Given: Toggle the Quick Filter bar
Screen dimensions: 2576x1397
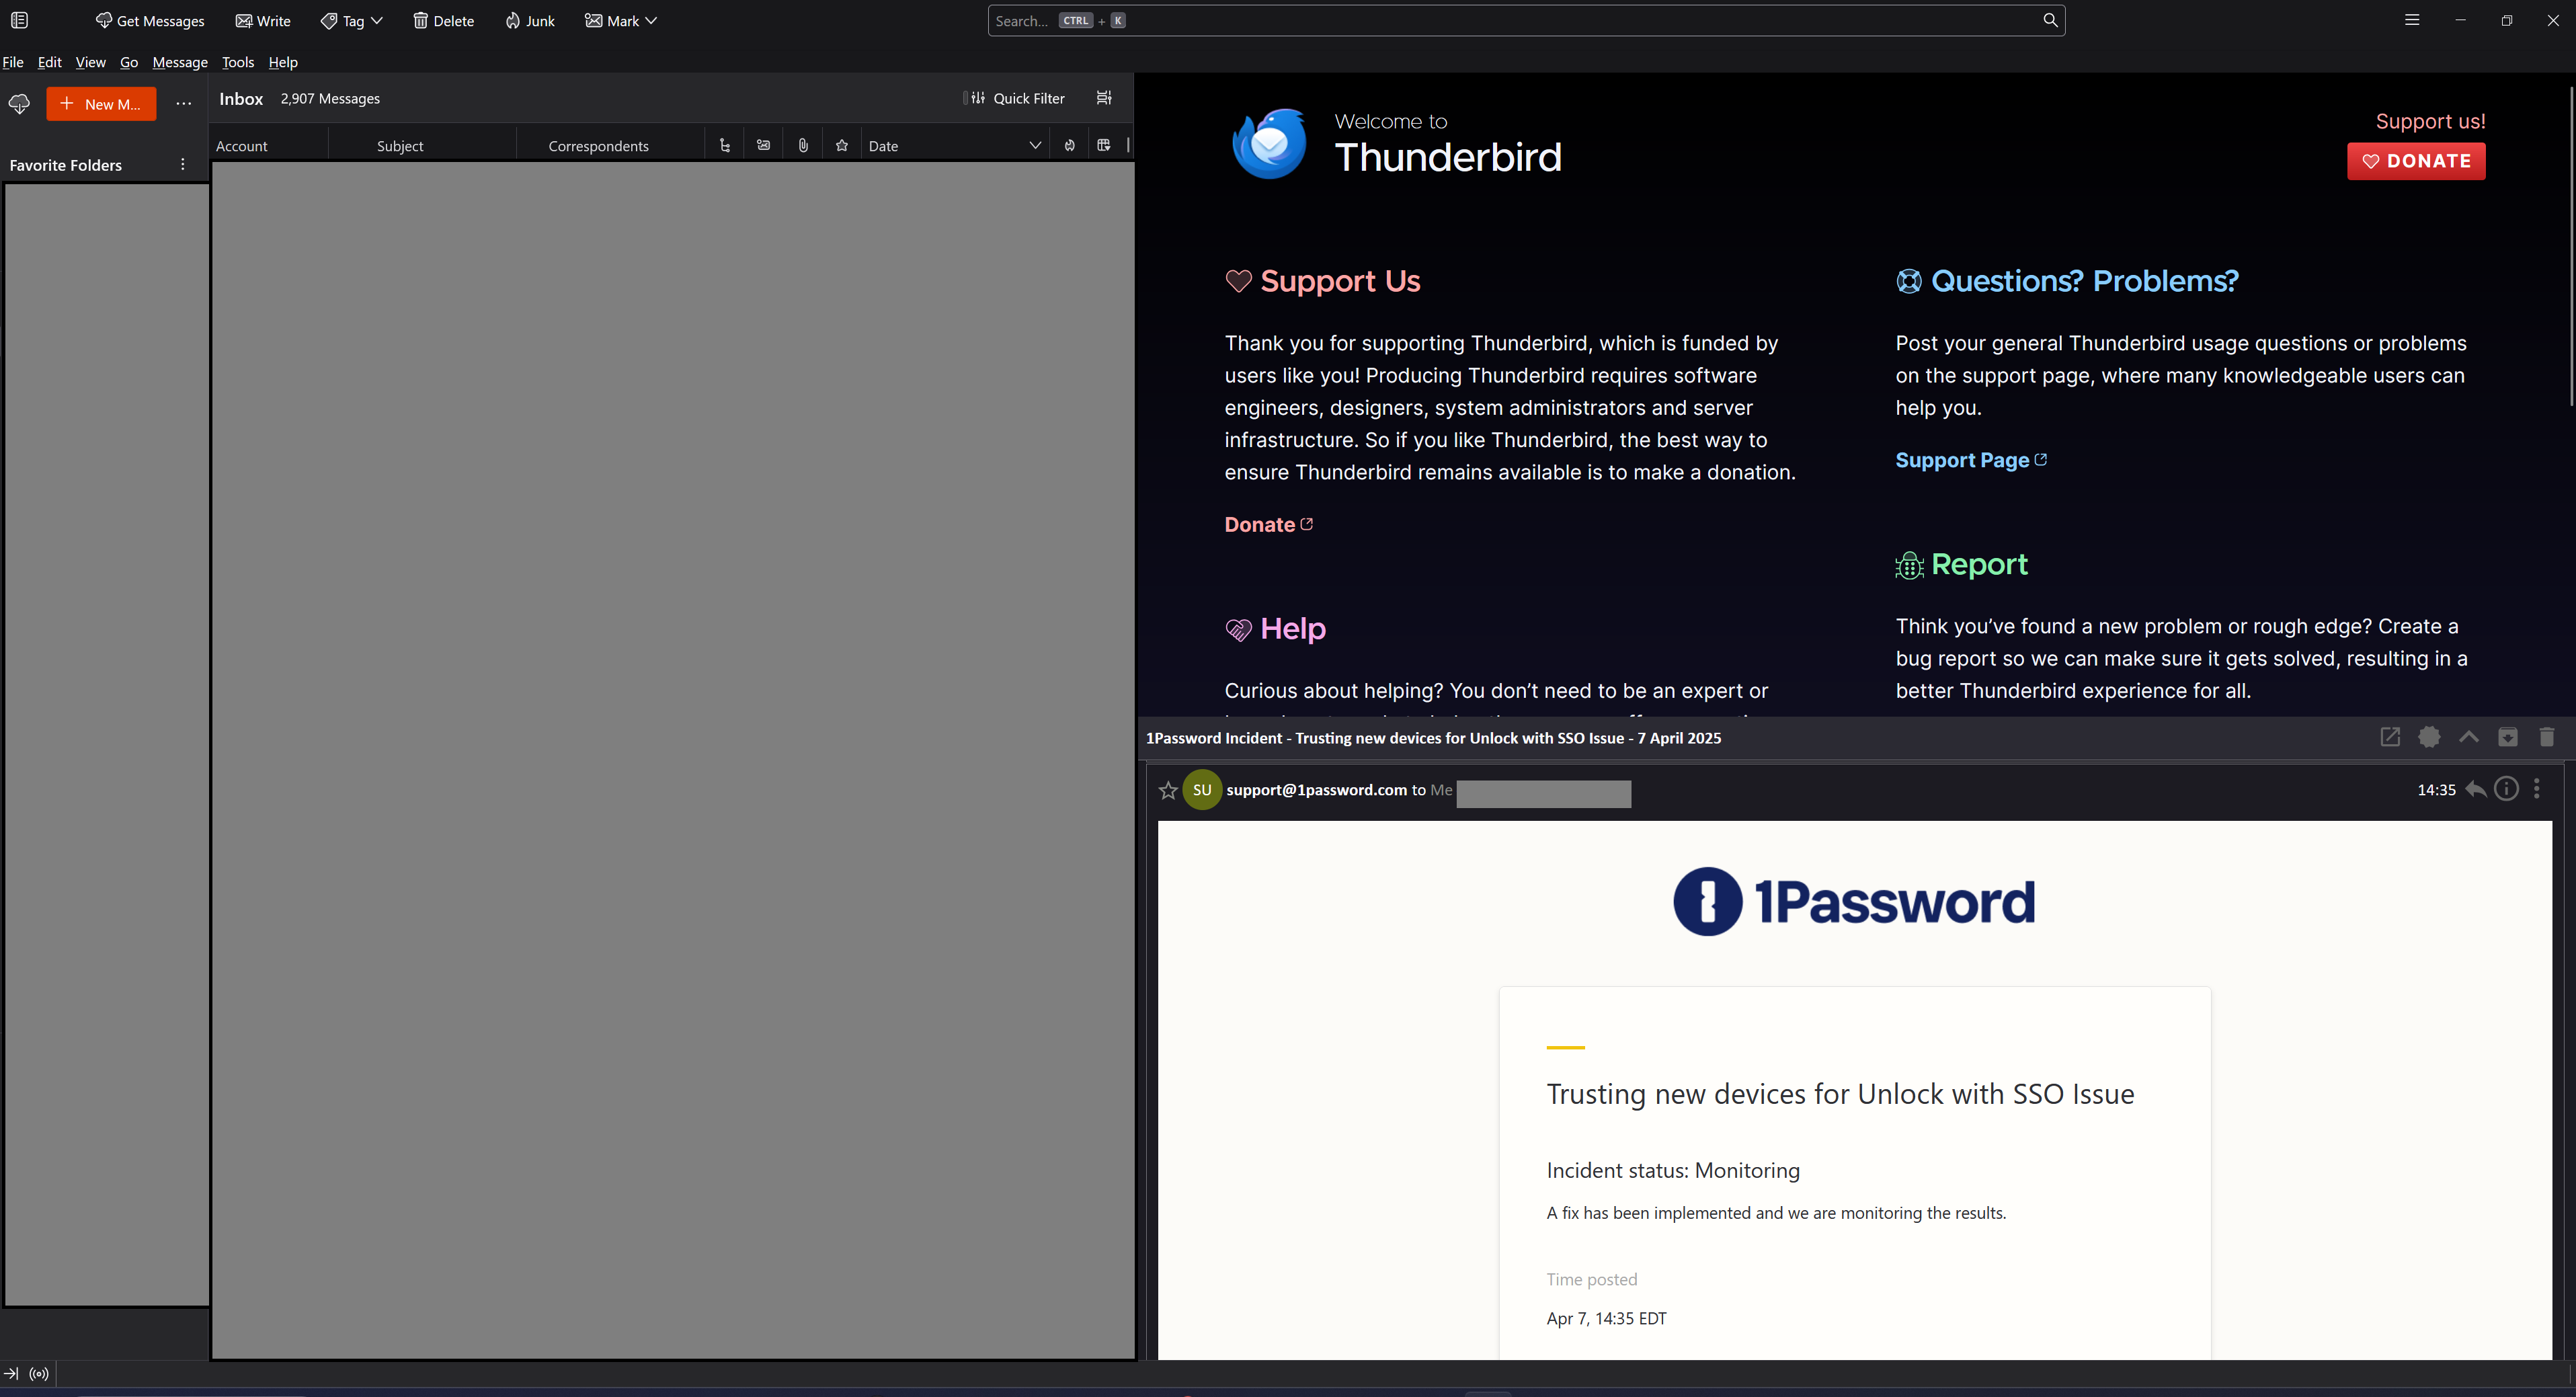Looking at the screenshot, I should [1018, 98].
